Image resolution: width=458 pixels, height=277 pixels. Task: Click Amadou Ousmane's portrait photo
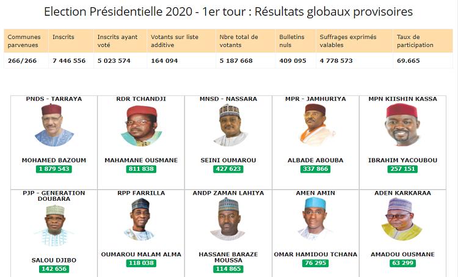(402, 219)
